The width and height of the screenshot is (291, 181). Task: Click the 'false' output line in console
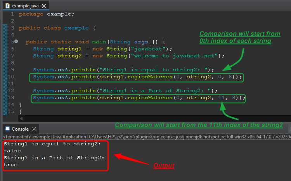pyautogui.click(x=12, y=151)
